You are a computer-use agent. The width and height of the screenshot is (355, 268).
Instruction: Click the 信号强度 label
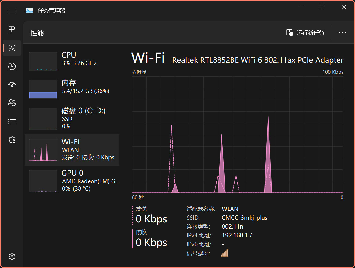(x=198, y=253)
